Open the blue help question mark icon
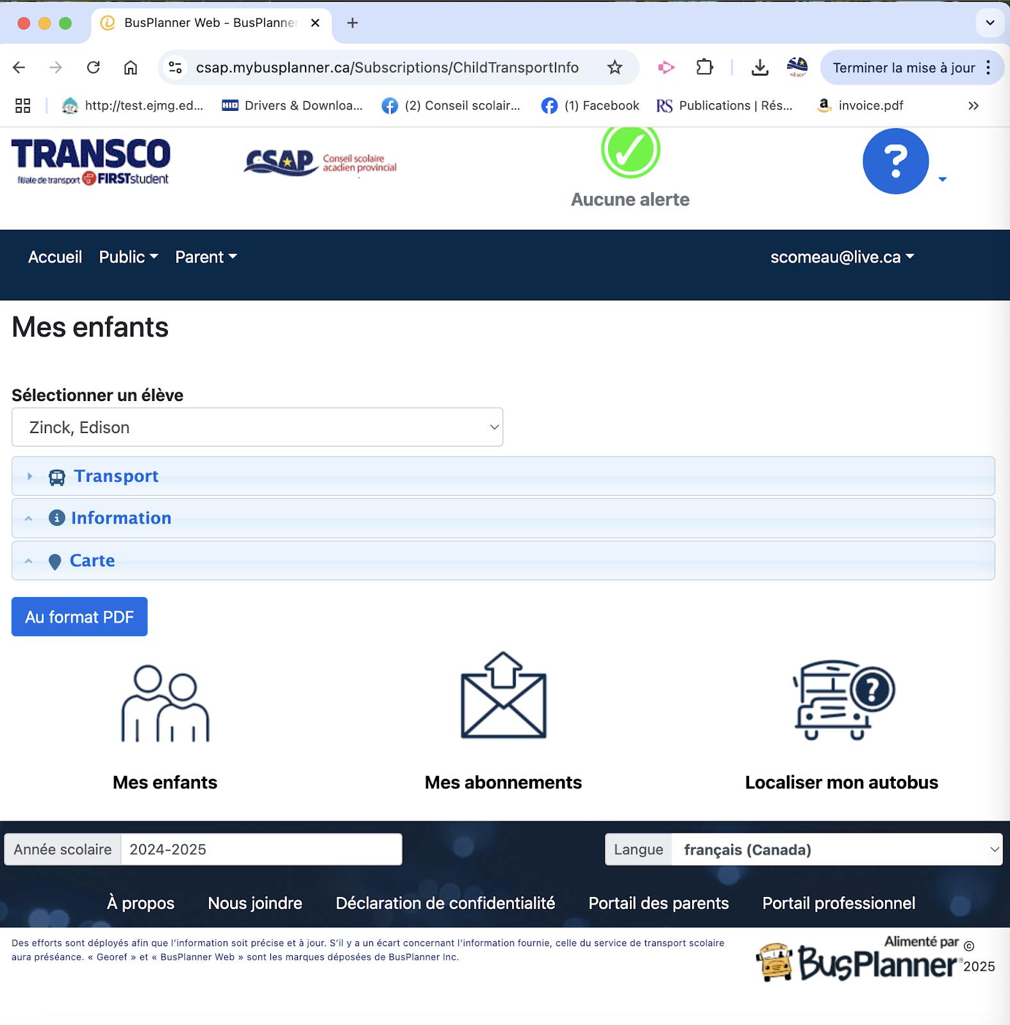The width and height of the screenshot is (1010, 1025). point(895,161)
